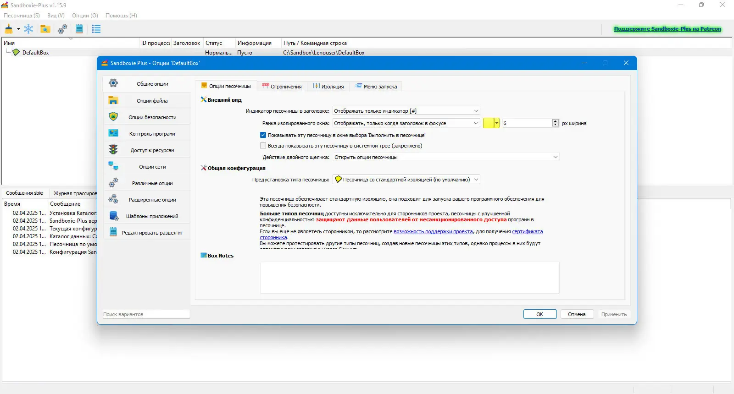Select the Опции песочницы tab
Viewport: 734px width, 394px height.
226,86
